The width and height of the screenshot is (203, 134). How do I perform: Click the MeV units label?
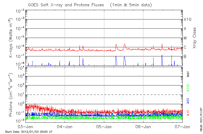(x=188, y=74)
